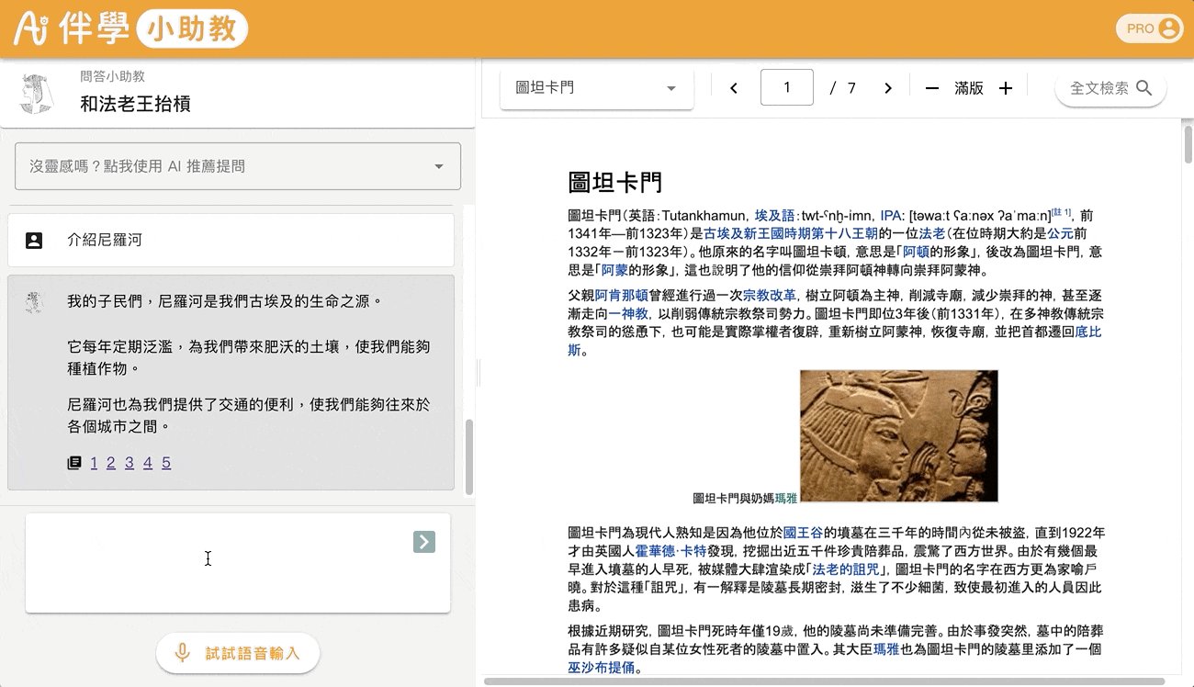Image resolution: width=1194 pixels, height=687 pixels.
Task: Click the references book icon
Action: pos(74,463)
